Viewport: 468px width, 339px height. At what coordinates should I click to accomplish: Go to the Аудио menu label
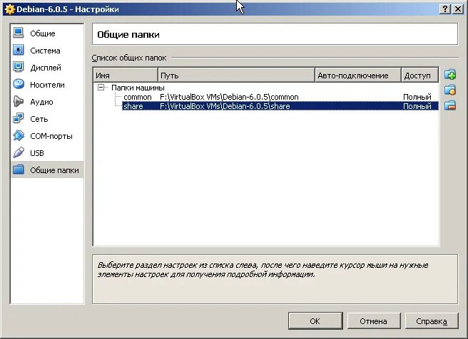[x=41, y=102]
